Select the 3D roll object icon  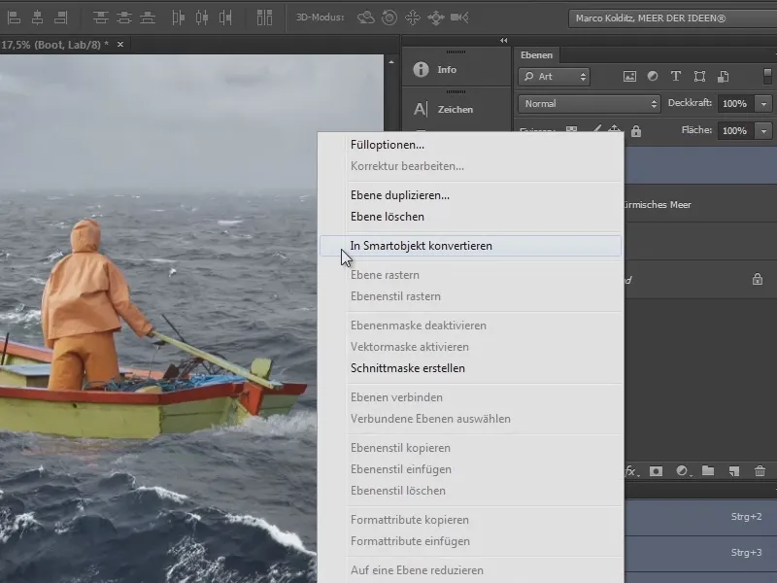(x=389, y=17)
